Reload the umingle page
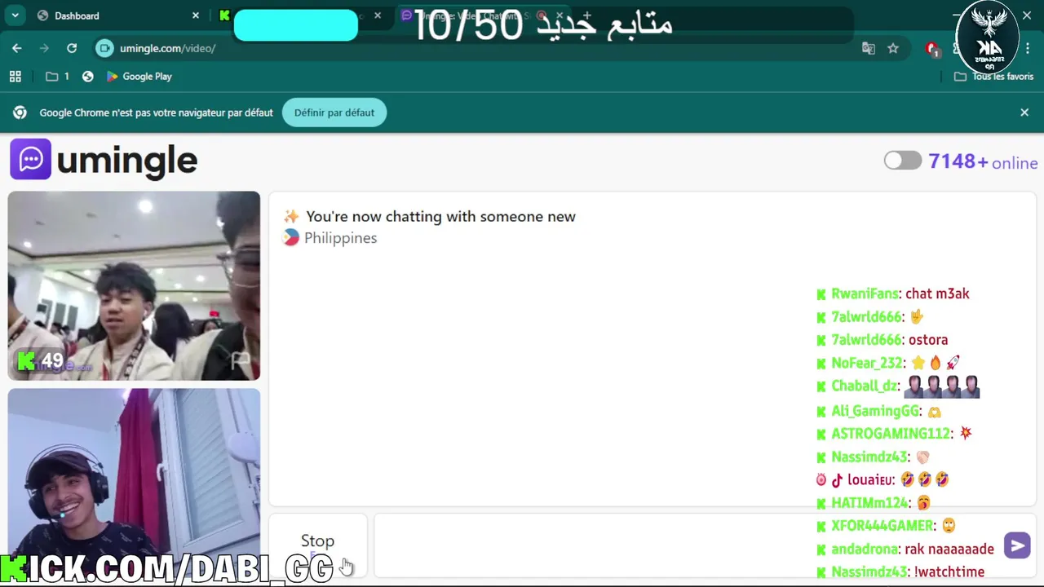Image resolution: width=1044 pixels, height=587 pixels. pos(72,48)
